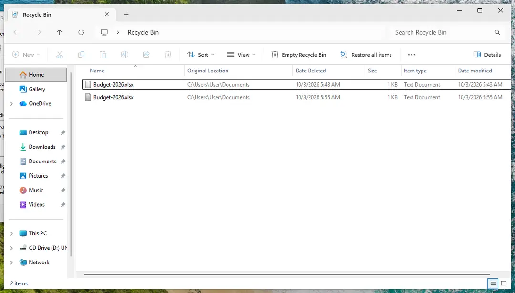Click the Share icon in toolbar
Viewport: 515px width, 293px height.
point(146,55)
